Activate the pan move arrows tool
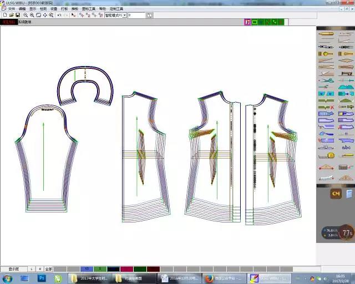The height and width of the screenshot is (284, 355). pos(45,15)
